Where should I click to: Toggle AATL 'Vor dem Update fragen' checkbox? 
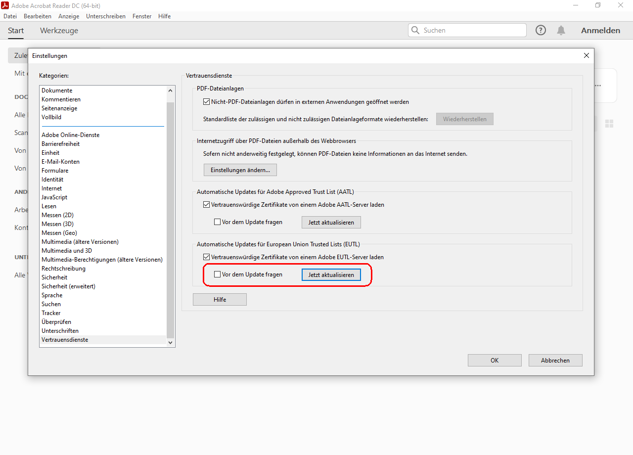pos(217,222)
